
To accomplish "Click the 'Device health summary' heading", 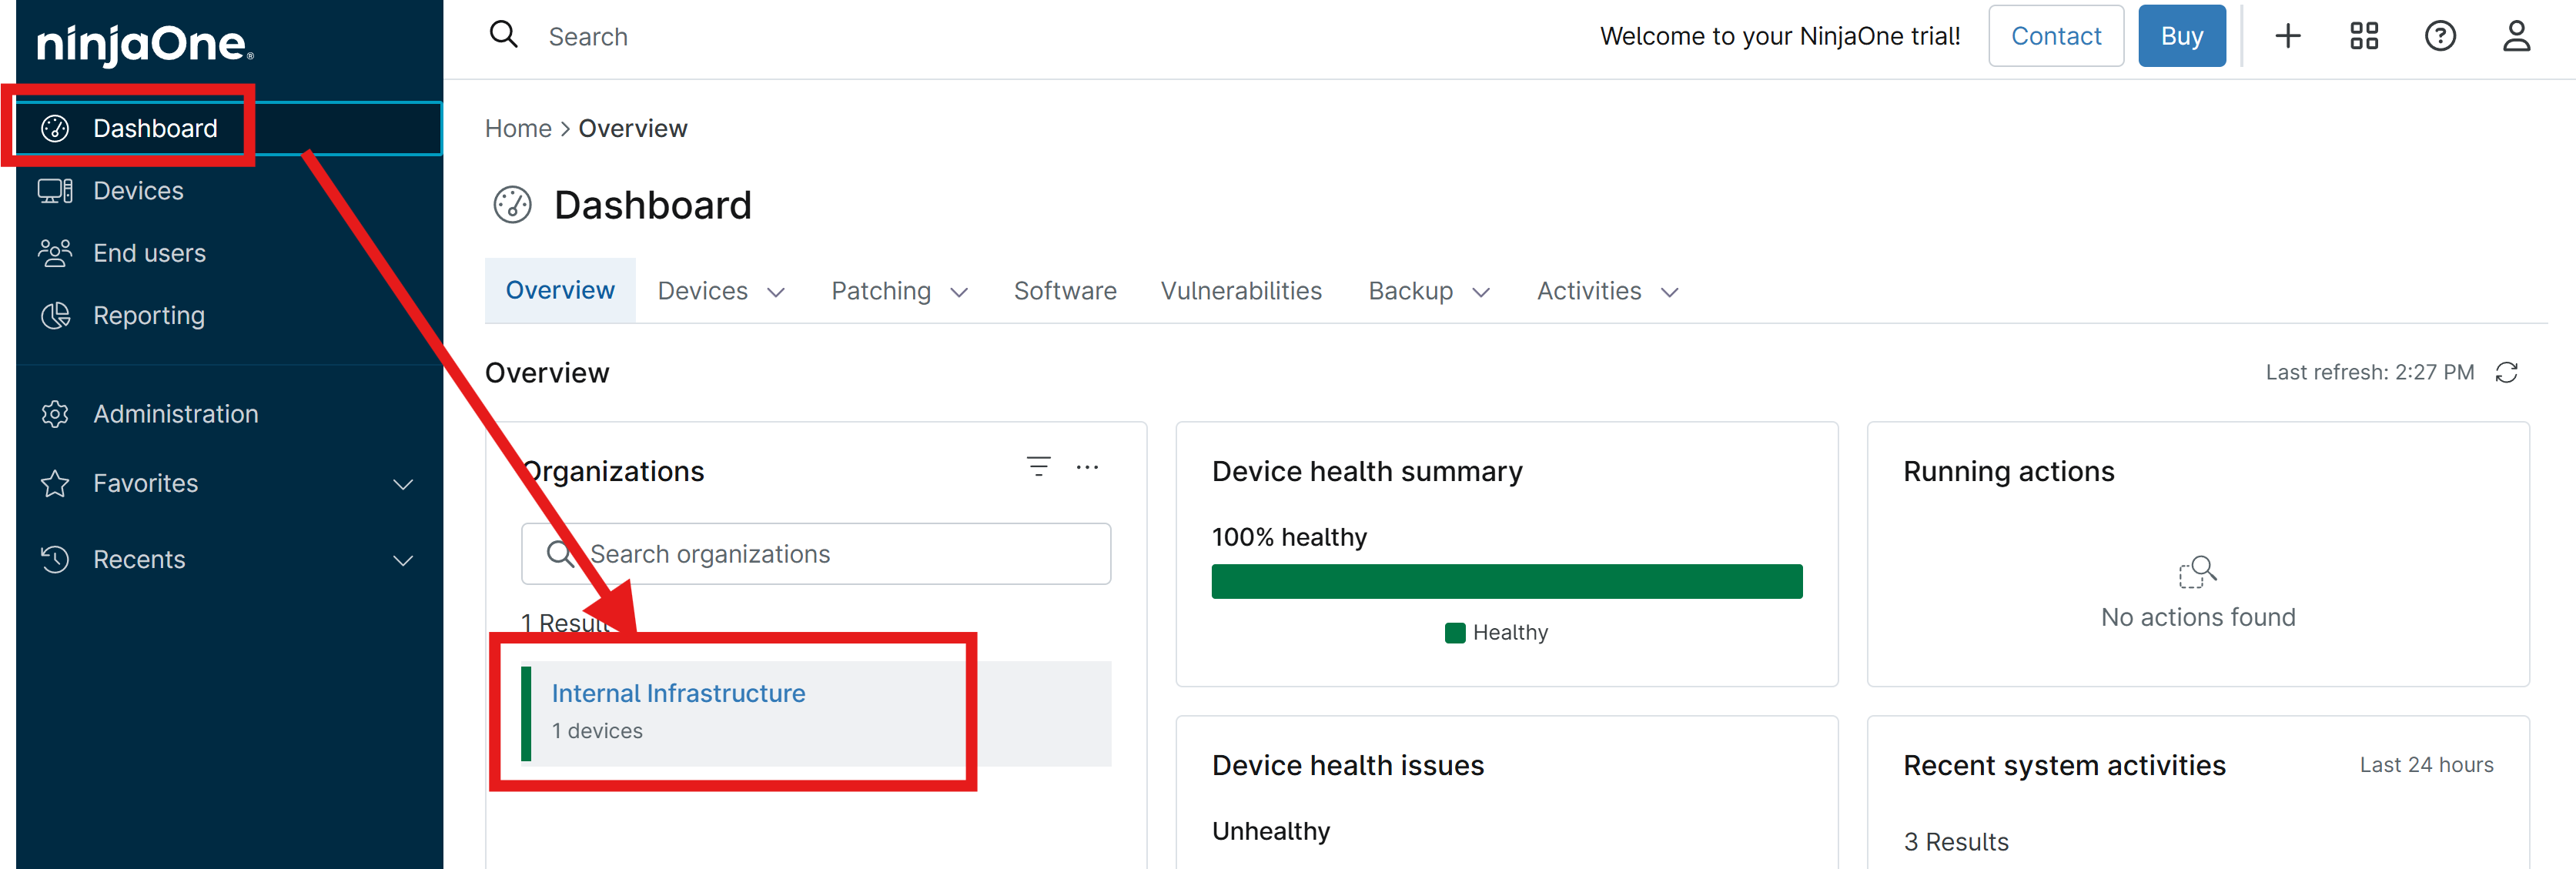I will click(1367, 471).
